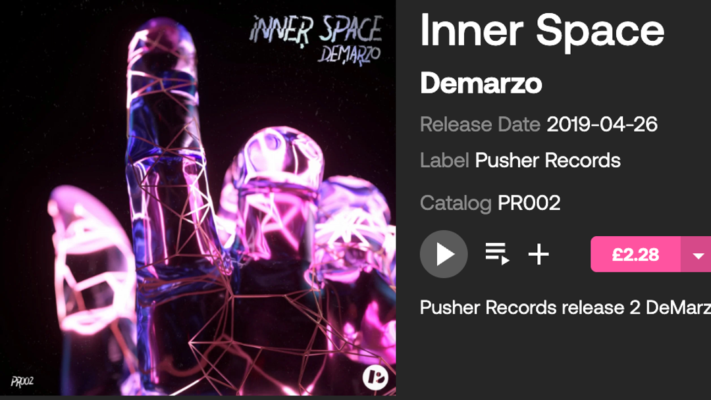Buy the release for £2.28
The width and height of the screenshot is (711, 400).
click(635, 255)
